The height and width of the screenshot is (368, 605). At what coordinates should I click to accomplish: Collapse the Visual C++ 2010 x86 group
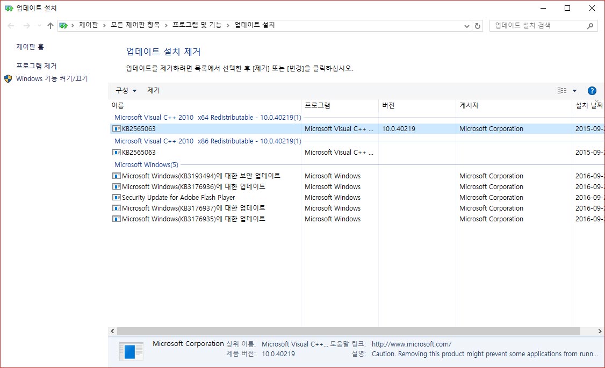point(207,141)
